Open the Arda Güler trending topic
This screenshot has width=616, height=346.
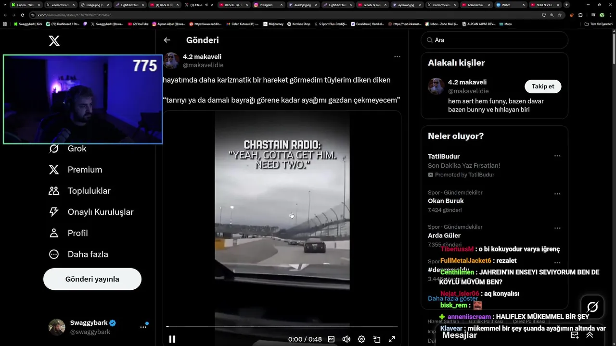444,235
